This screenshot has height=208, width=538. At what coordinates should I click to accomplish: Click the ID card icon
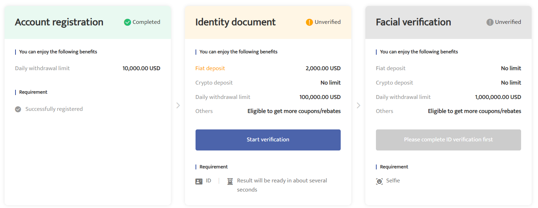(199, 181)
